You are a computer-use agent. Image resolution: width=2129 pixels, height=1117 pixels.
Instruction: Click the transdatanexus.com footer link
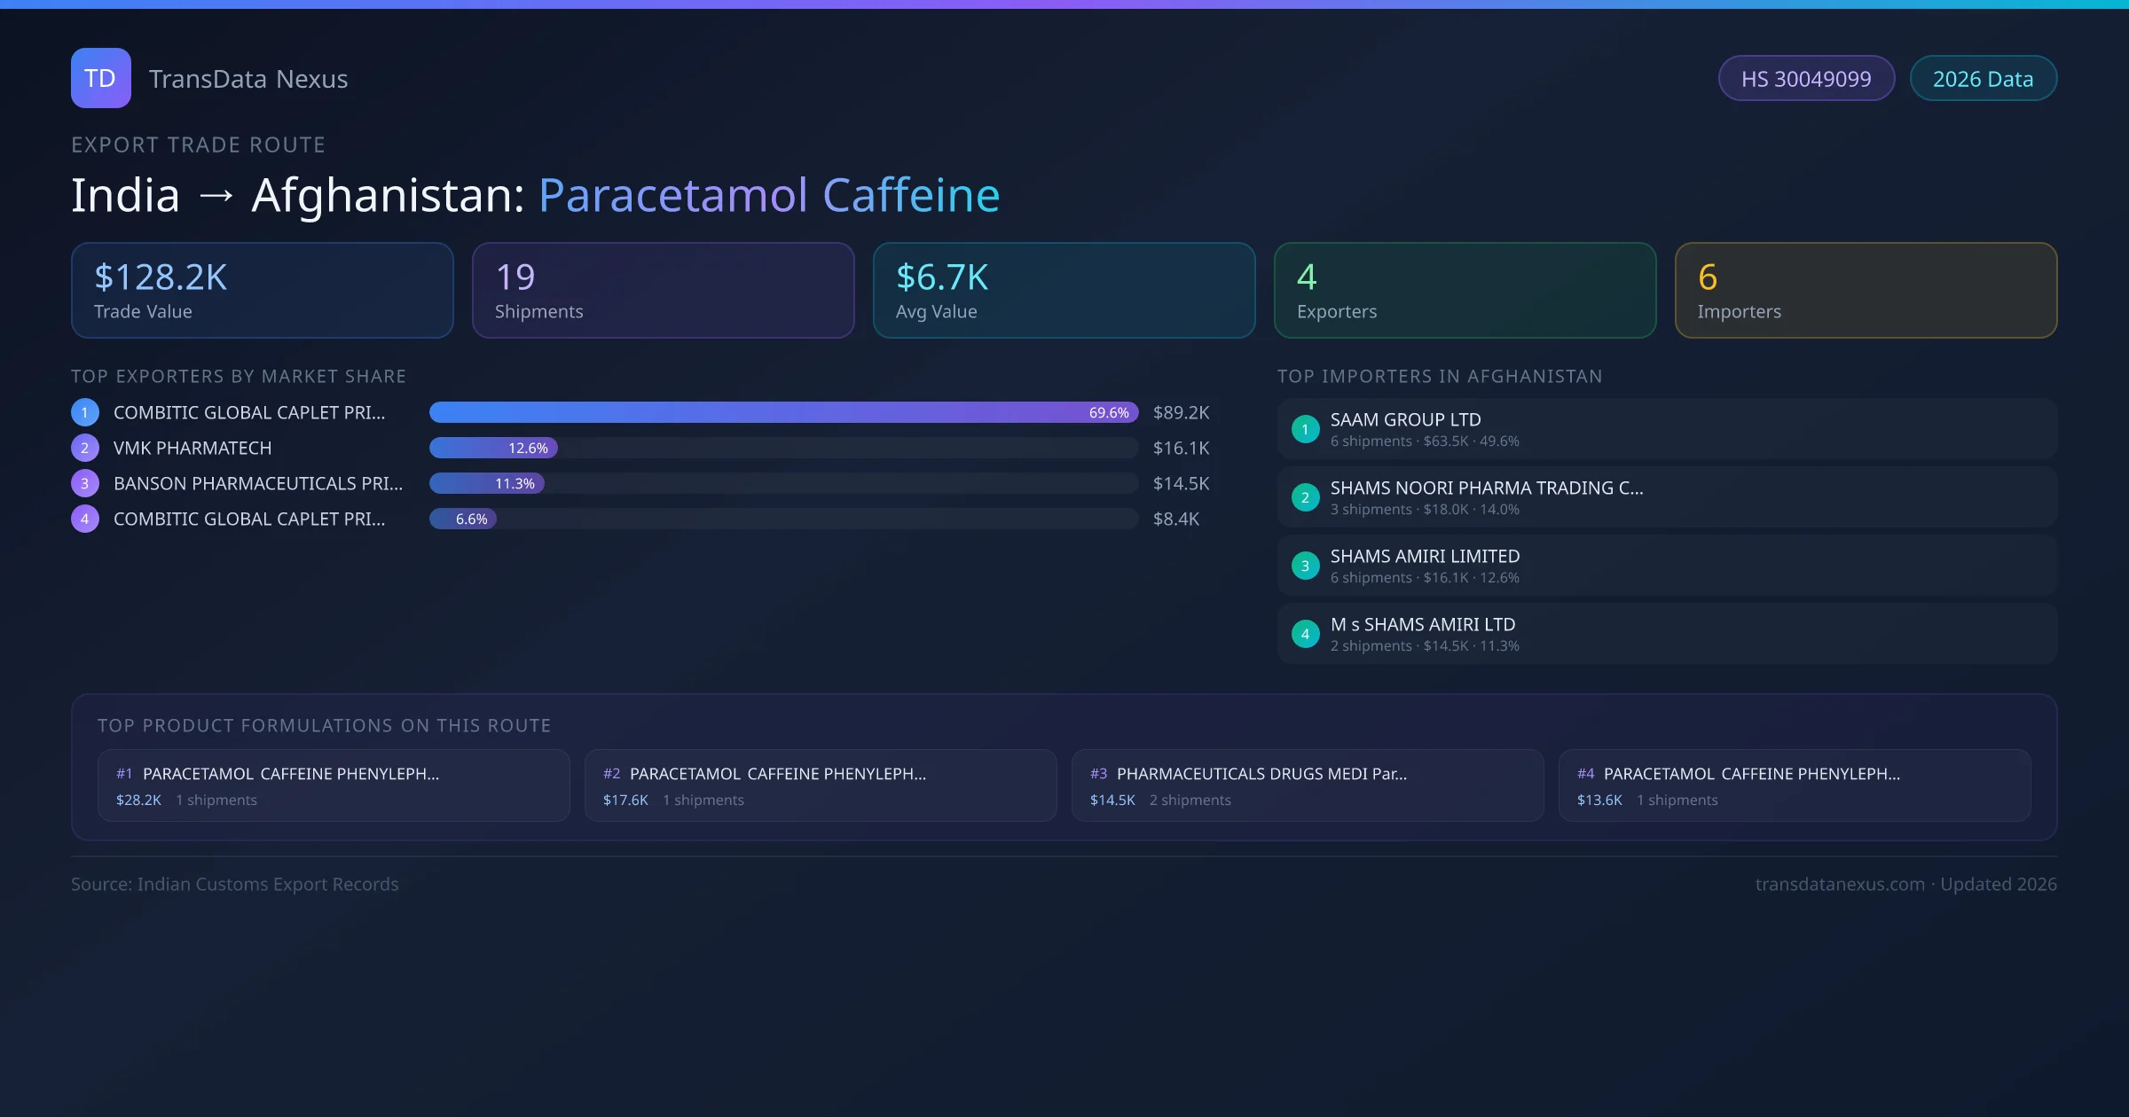click(1839, 884)
